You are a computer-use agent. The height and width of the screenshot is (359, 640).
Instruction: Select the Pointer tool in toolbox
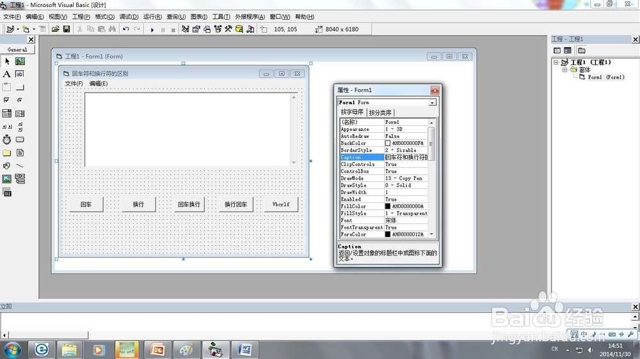(x=7, y=61)
